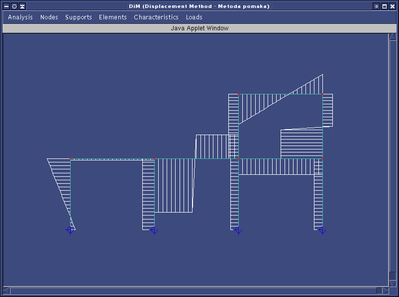Click the top-right red node of upper frame

(323, 94)
